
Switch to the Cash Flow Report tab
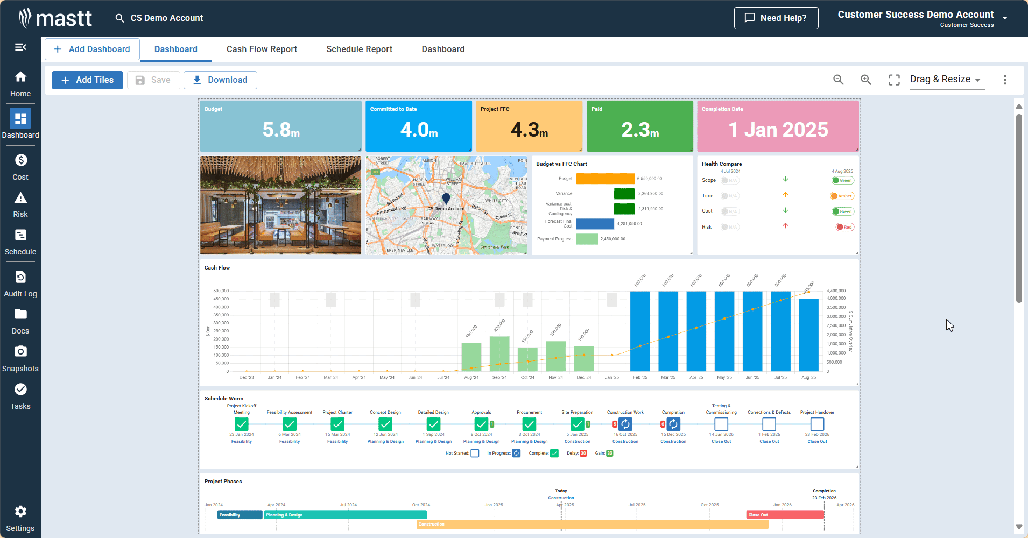click(x=262, y=49)
